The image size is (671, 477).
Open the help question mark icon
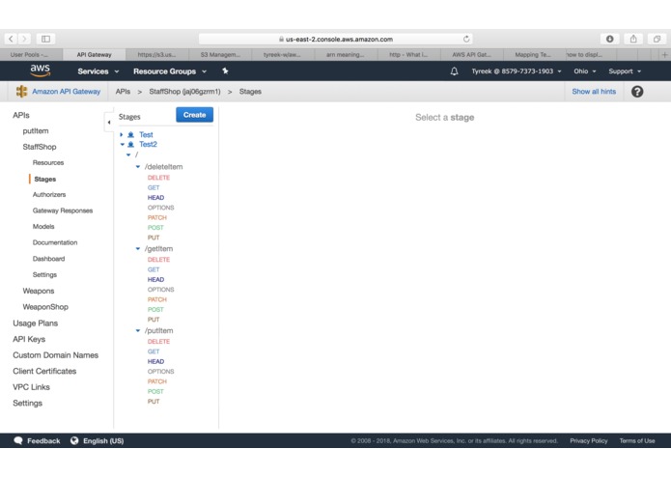coord(637,92)
